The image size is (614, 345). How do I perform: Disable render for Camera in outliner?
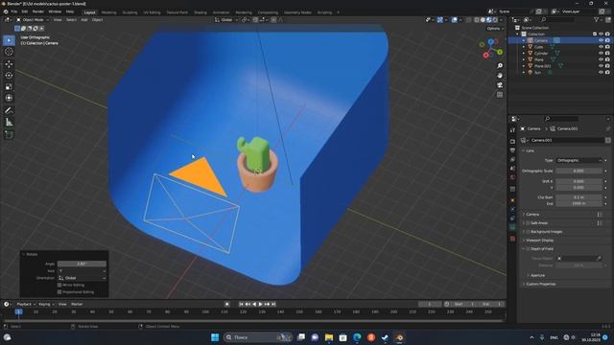coord(607,40)
